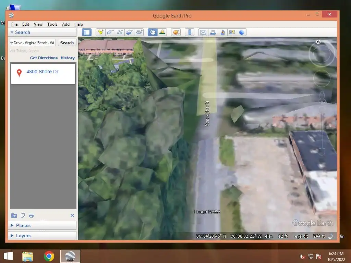This screenshot has width=351, height=263.
Task: Click the Action Center flag icon
Action: click(319, 256)
